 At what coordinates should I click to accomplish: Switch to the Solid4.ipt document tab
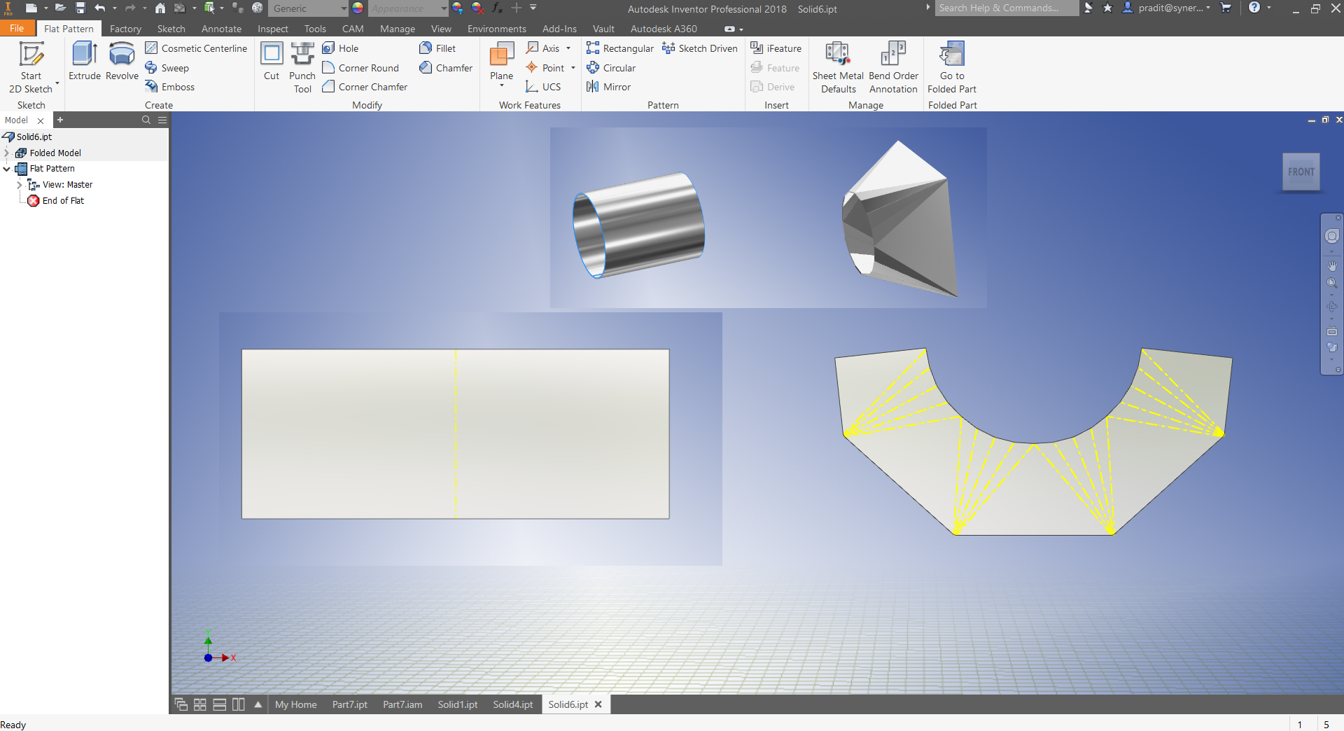pyautogui.click(x=512, y=704)
